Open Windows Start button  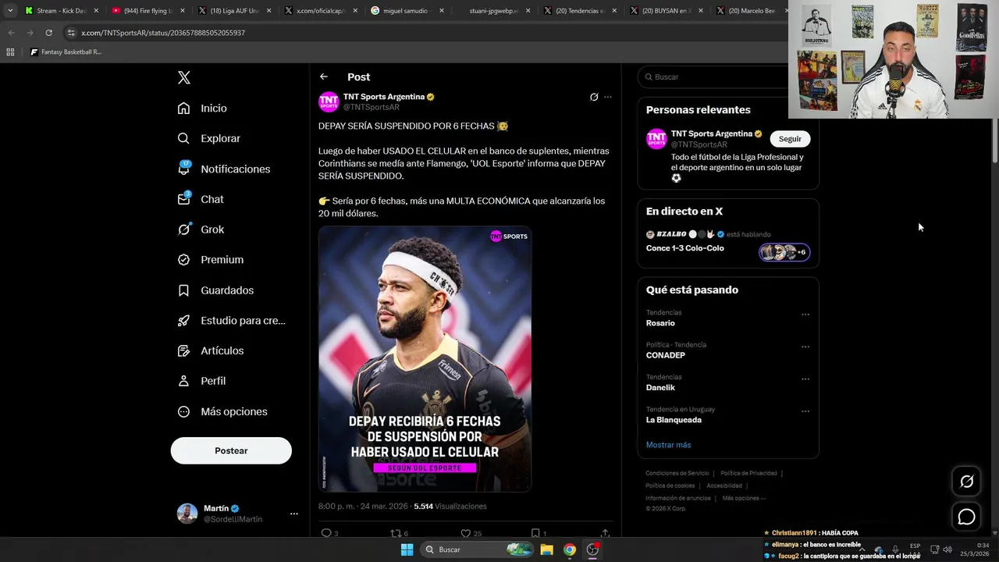coord(407,550)
